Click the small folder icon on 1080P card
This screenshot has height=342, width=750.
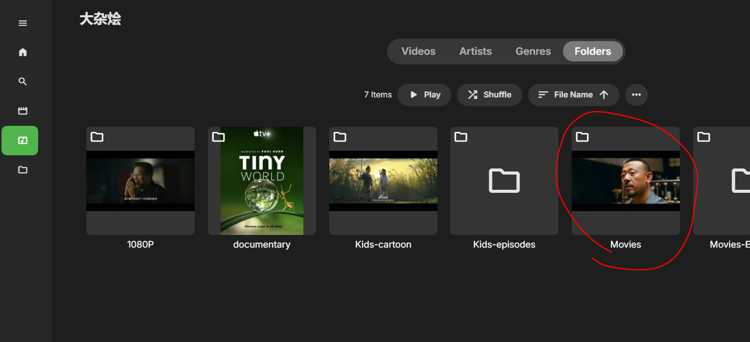(x=97, y=137)
